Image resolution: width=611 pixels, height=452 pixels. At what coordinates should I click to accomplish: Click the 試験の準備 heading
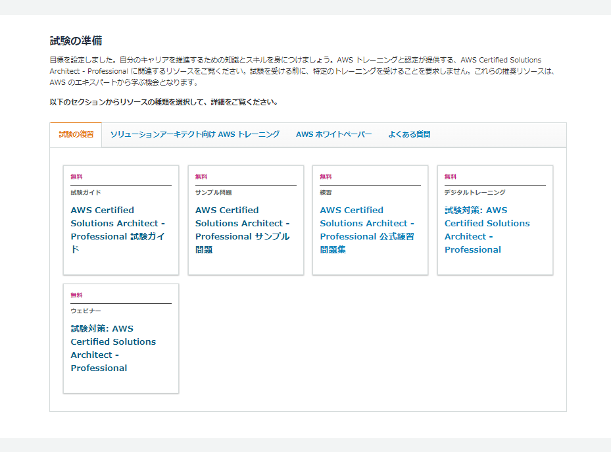click(x=76, y=41)
